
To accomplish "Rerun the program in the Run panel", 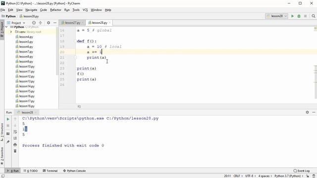I will (x=8, y=119).
